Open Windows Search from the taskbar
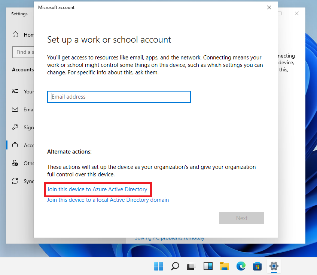Screen dimensions: 317x275 [175, 266]
